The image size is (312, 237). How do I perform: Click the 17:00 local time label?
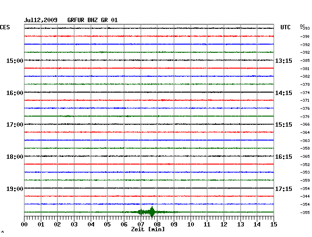15,125
